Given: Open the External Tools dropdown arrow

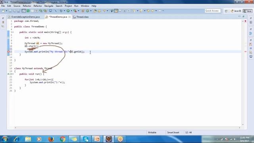Looking at the screenshot, I should 79,11.
